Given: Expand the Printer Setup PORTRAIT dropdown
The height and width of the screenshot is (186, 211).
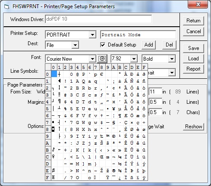Looking at the screenshot, I should tap(92, 34).
